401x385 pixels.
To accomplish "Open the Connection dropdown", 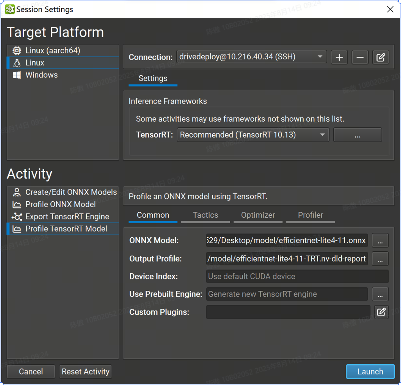I will pyautogui.click(x=251, y=57).
